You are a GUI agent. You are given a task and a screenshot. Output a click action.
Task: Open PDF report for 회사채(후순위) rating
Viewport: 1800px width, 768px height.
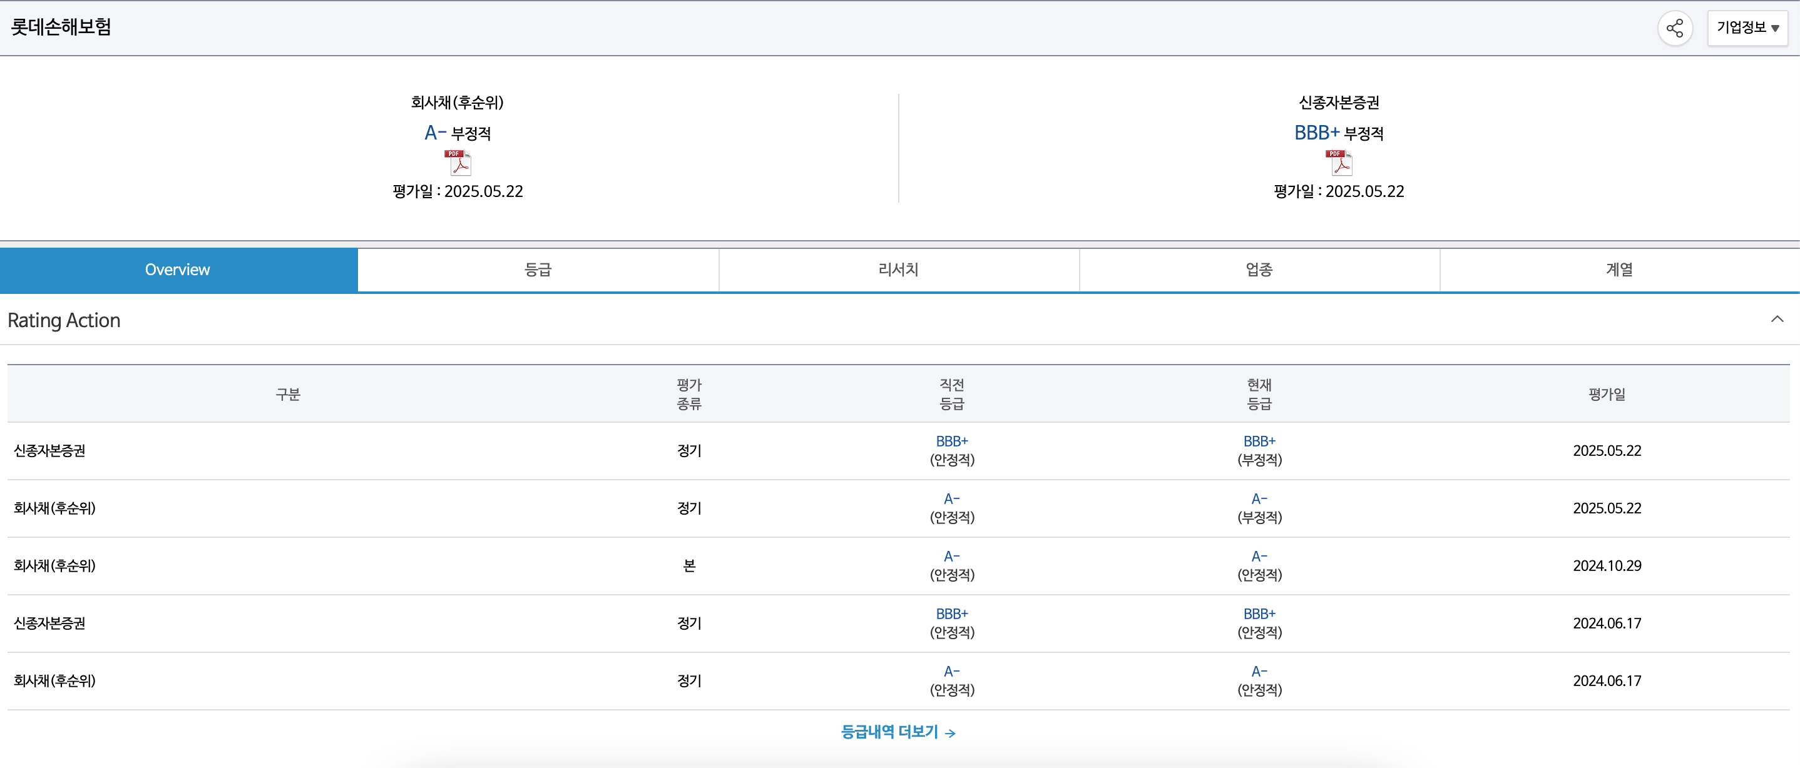click(x=458, y=163)
